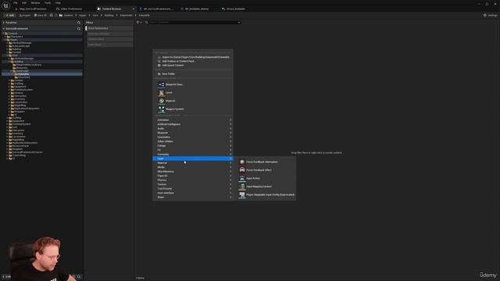
Task: Open the Tools menu
Action: click(48, 3)
